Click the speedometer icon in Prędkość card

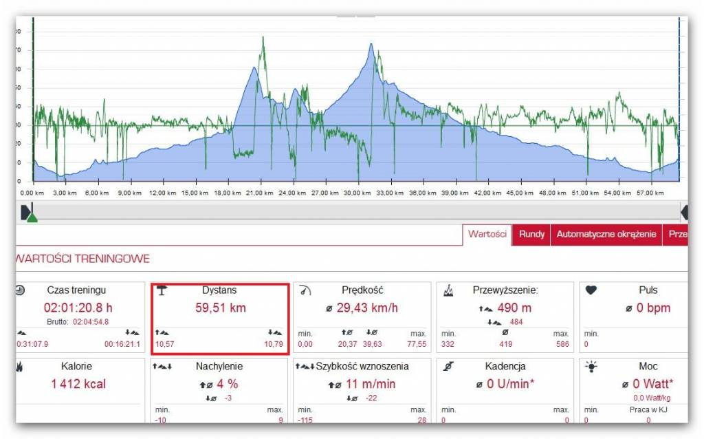[305, 290]
